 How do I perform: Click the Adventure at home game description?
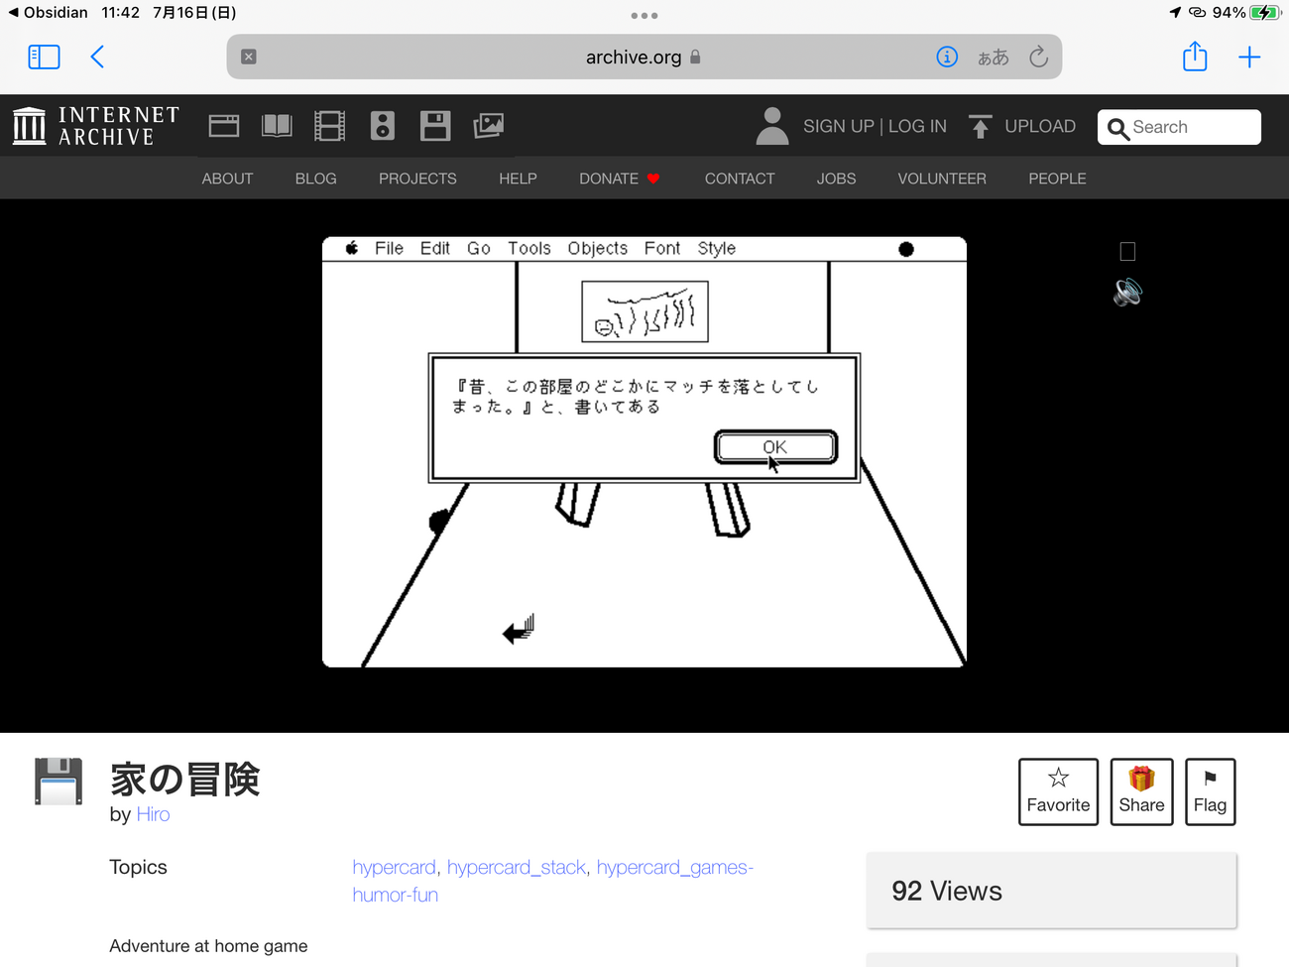[x=208, y=946]
